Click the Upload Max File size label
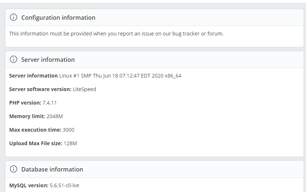 click(x=36, y=143)
